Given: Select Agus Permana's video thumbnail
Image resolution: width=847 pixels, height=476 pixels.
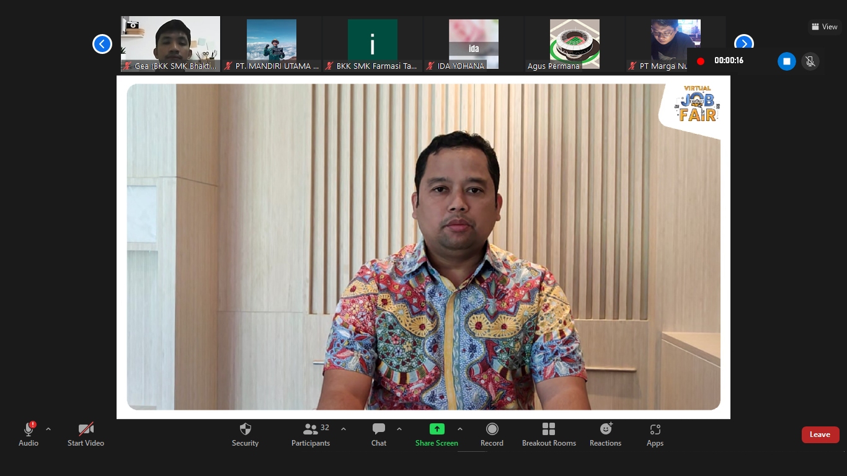Looking at the screenshot, I should coord(574,44).
